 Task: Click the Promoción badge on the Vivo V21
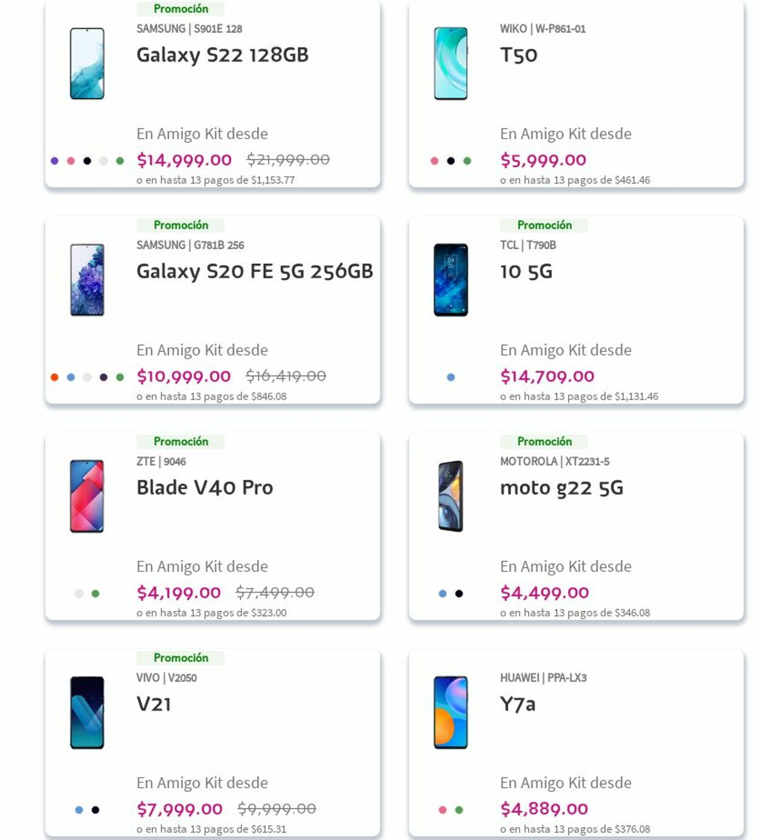click(x=181, y=658)
